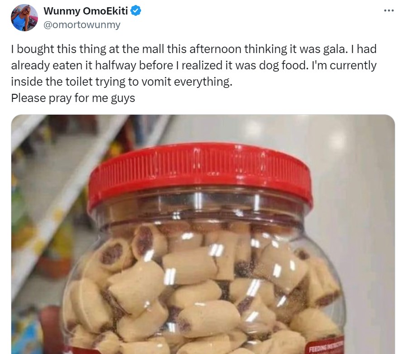Open Wunmy OmoEkiti's profile picture

[x=24, y=18]
